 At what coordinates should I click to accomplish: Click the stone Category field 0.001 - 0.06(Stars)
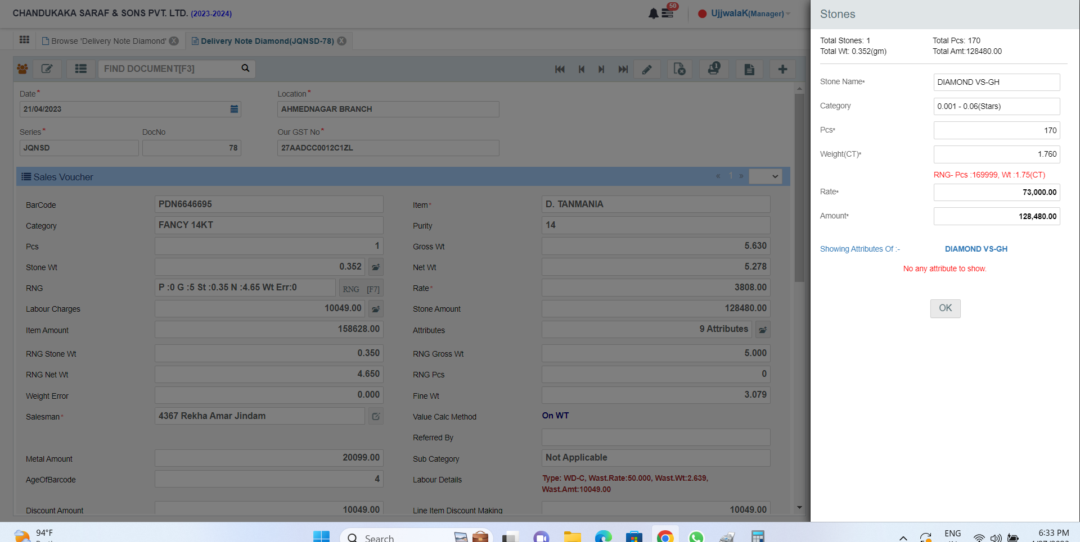997,106
